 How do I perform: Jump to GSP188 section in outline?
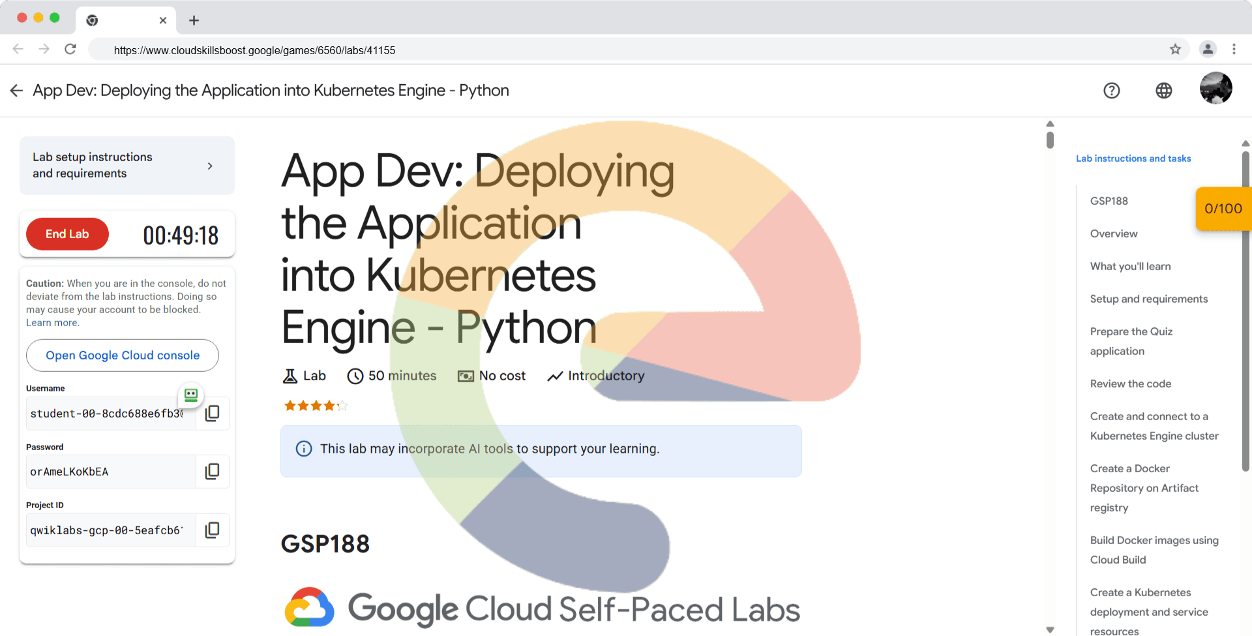(x=1109, y=201)
